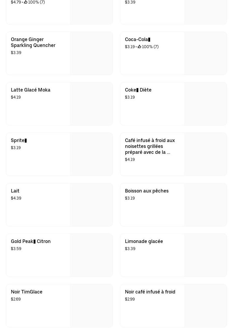
Task: Click the thumbs-up rating icon on Coca-Cola
Action: point(139,47)
